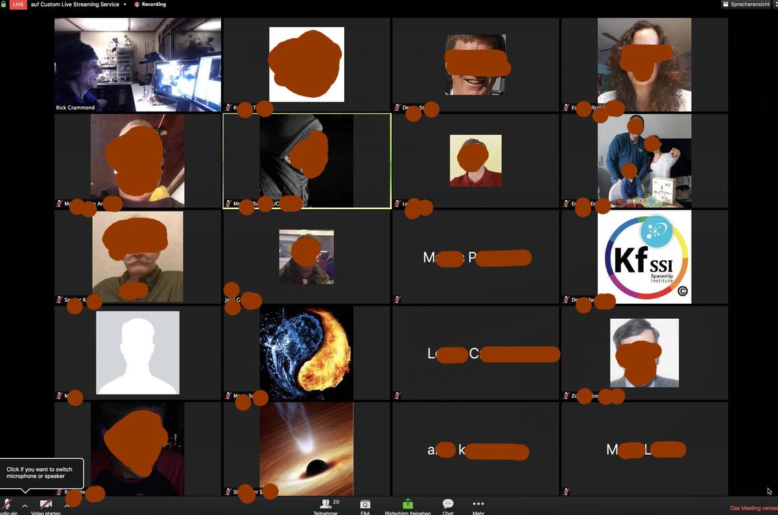The height and width of the screenshot is (515, 778).
Task: Select Rick Crammond's video tile
Action: point(137,65)
